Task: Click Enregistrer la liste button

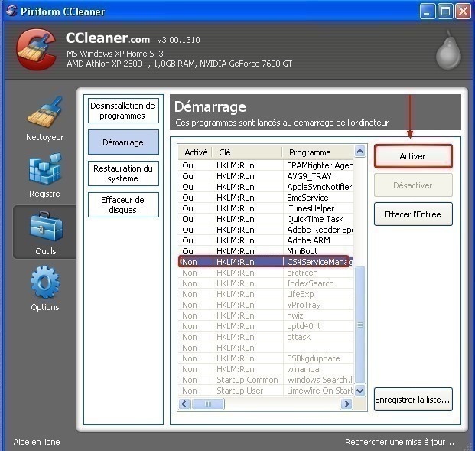Action: point(413,399)
